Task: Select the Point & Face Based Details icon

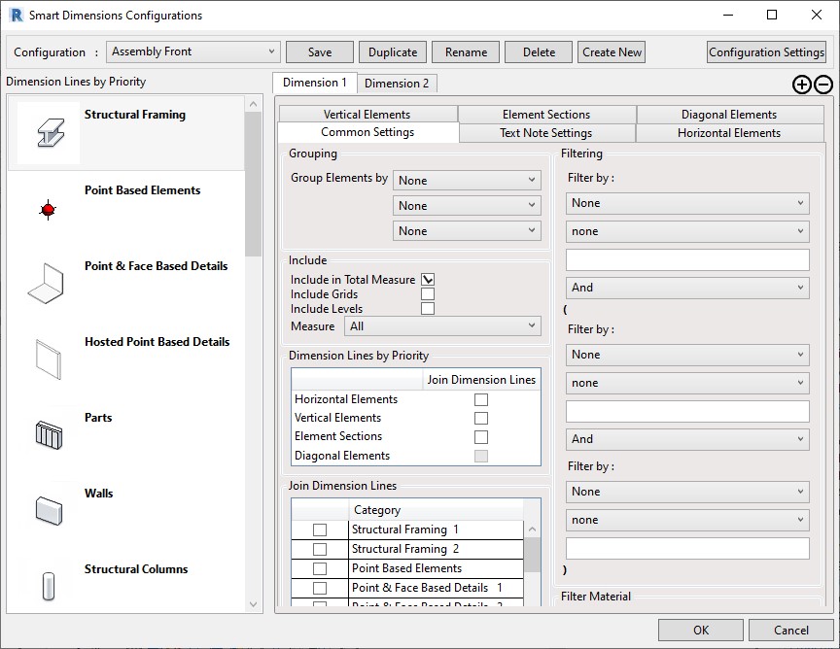Action: pos(49,284)
